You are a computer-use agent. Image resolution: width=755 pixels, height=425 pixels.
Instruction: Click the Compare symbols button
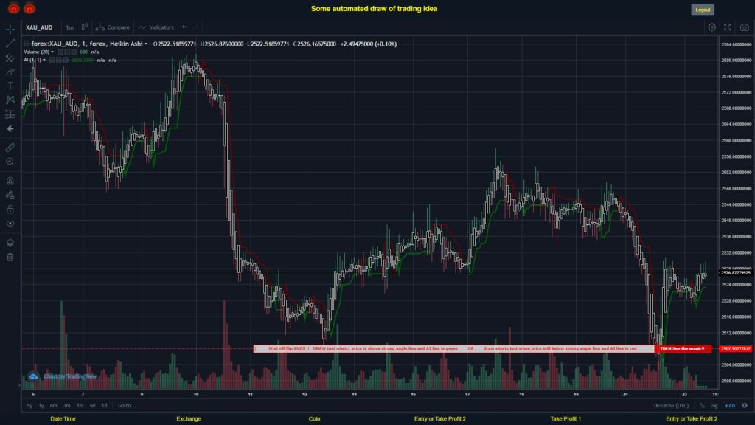[113, 27]
